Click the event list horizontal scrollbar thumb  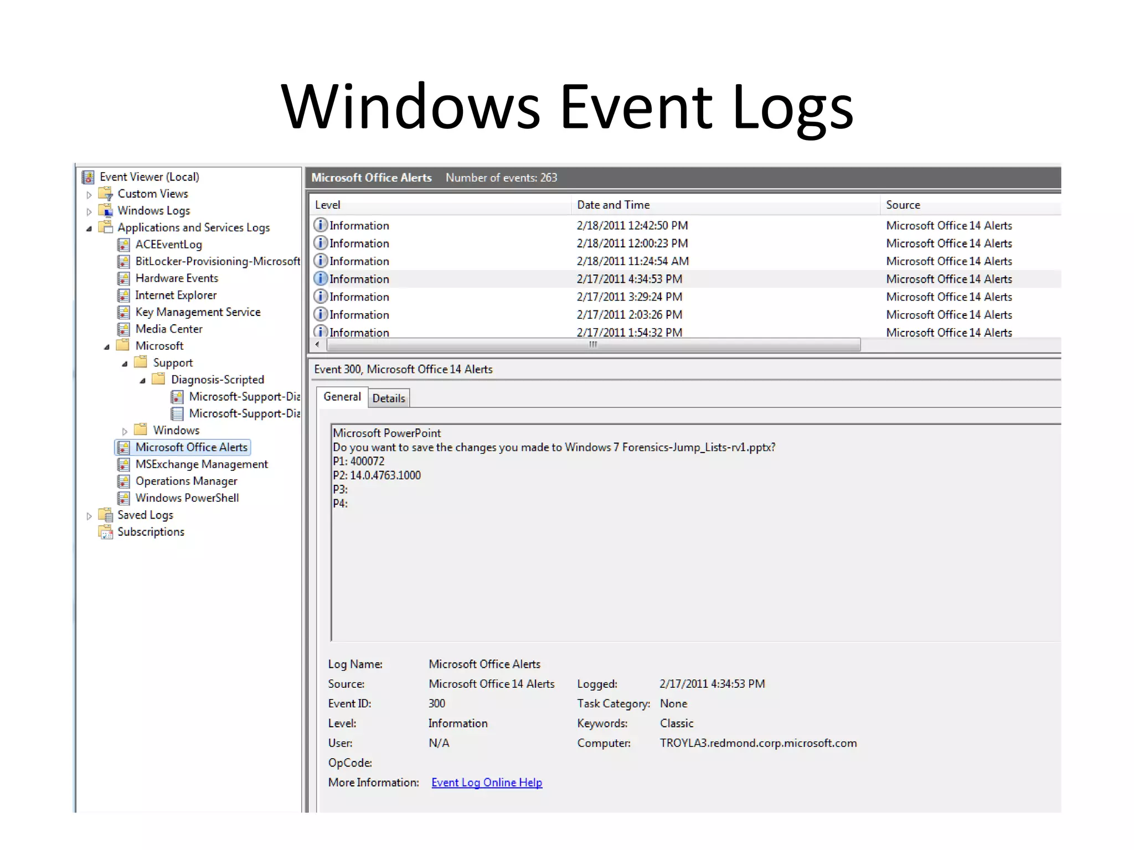594,345
